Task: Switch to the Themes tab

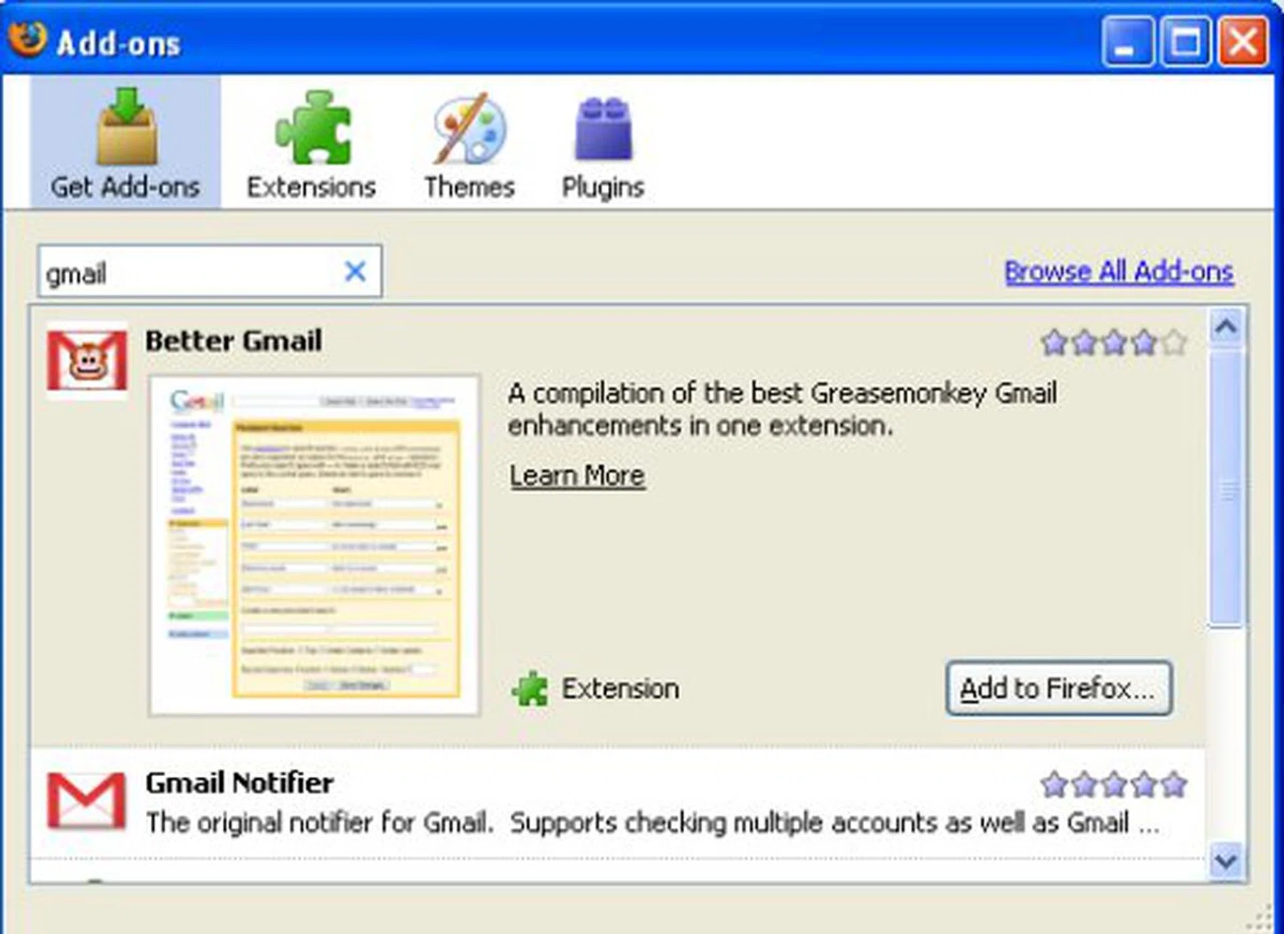Action: click(469, 144)
